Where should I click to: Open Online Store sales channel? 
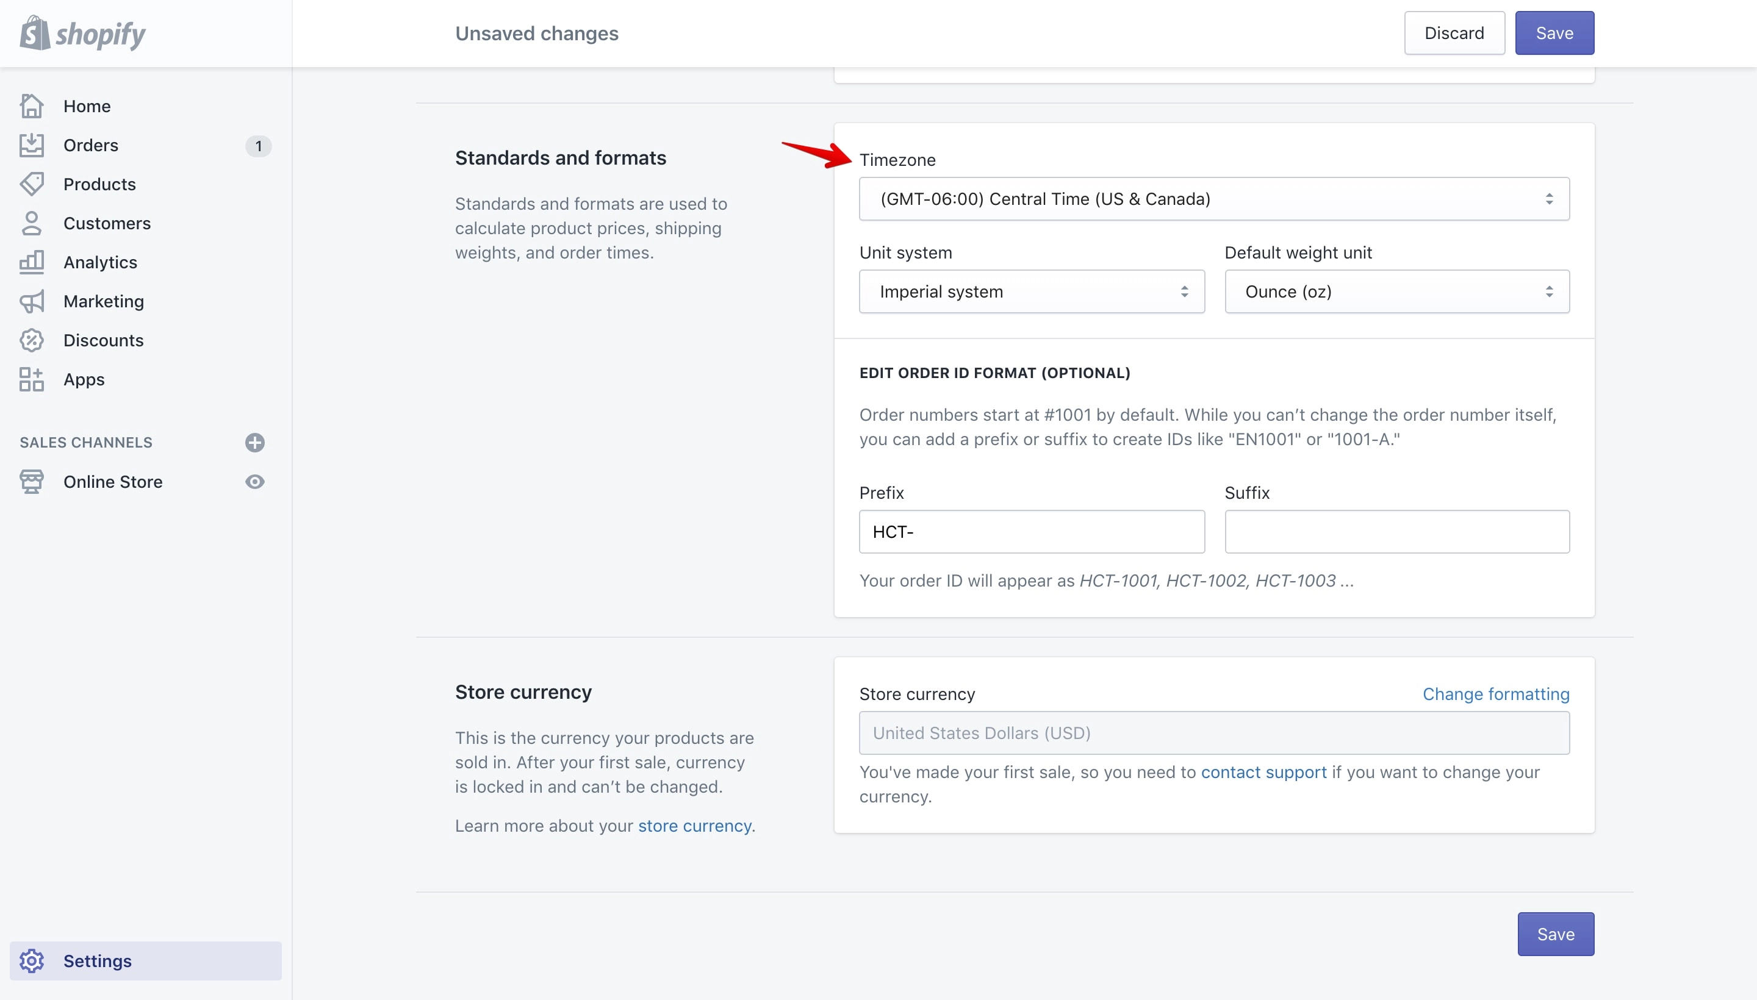coord(113,482)
